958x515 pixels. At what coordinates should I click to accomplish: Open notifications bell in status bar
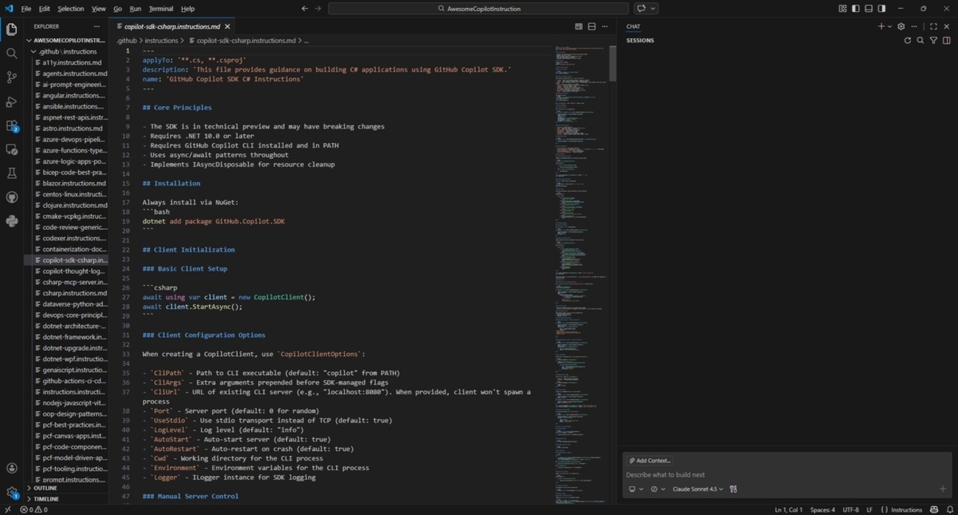pos(949,510)
